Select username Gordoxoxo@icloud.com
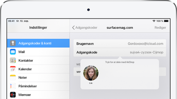The height and width of the screenshot is (99, 177). [x=146, y=44]
